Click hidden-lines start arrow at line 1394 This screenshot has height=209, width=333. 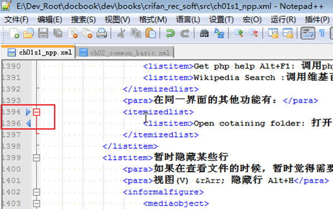pyautogui.click(x=28, y=112)
